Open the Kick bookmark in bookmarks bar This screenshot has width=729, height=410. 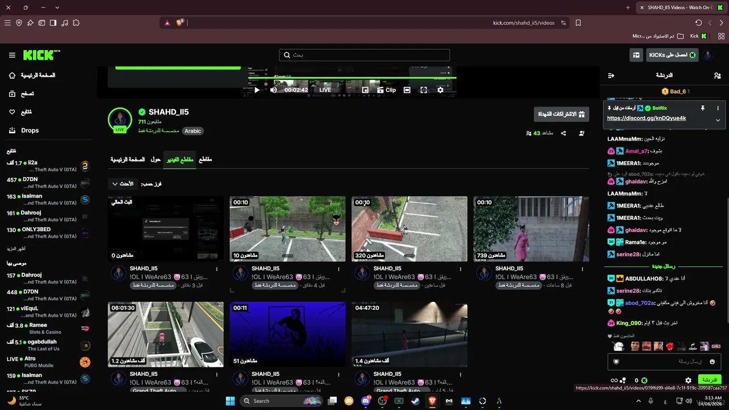[x=699, y=36]
